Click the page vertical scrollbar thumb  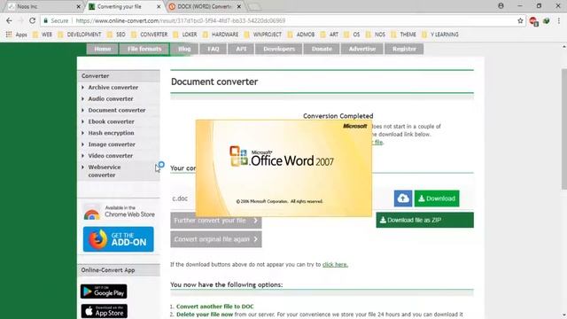click(563, 128)
